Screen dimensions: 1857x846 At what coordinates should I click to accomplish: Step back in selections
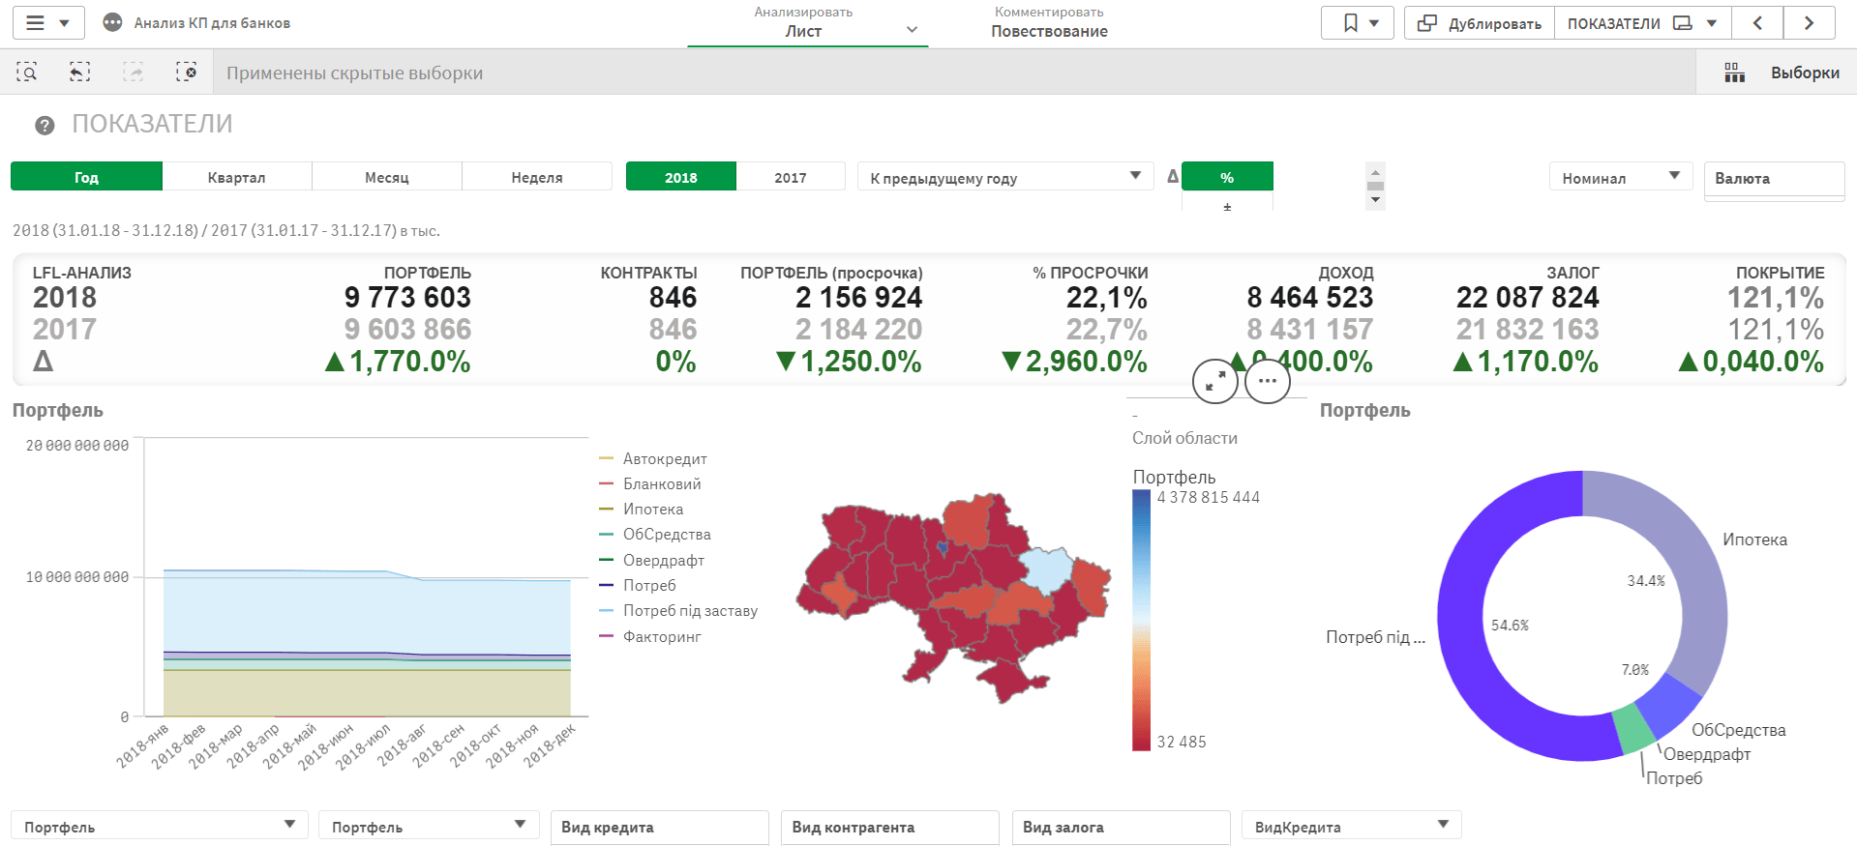[x=79, y=73]
